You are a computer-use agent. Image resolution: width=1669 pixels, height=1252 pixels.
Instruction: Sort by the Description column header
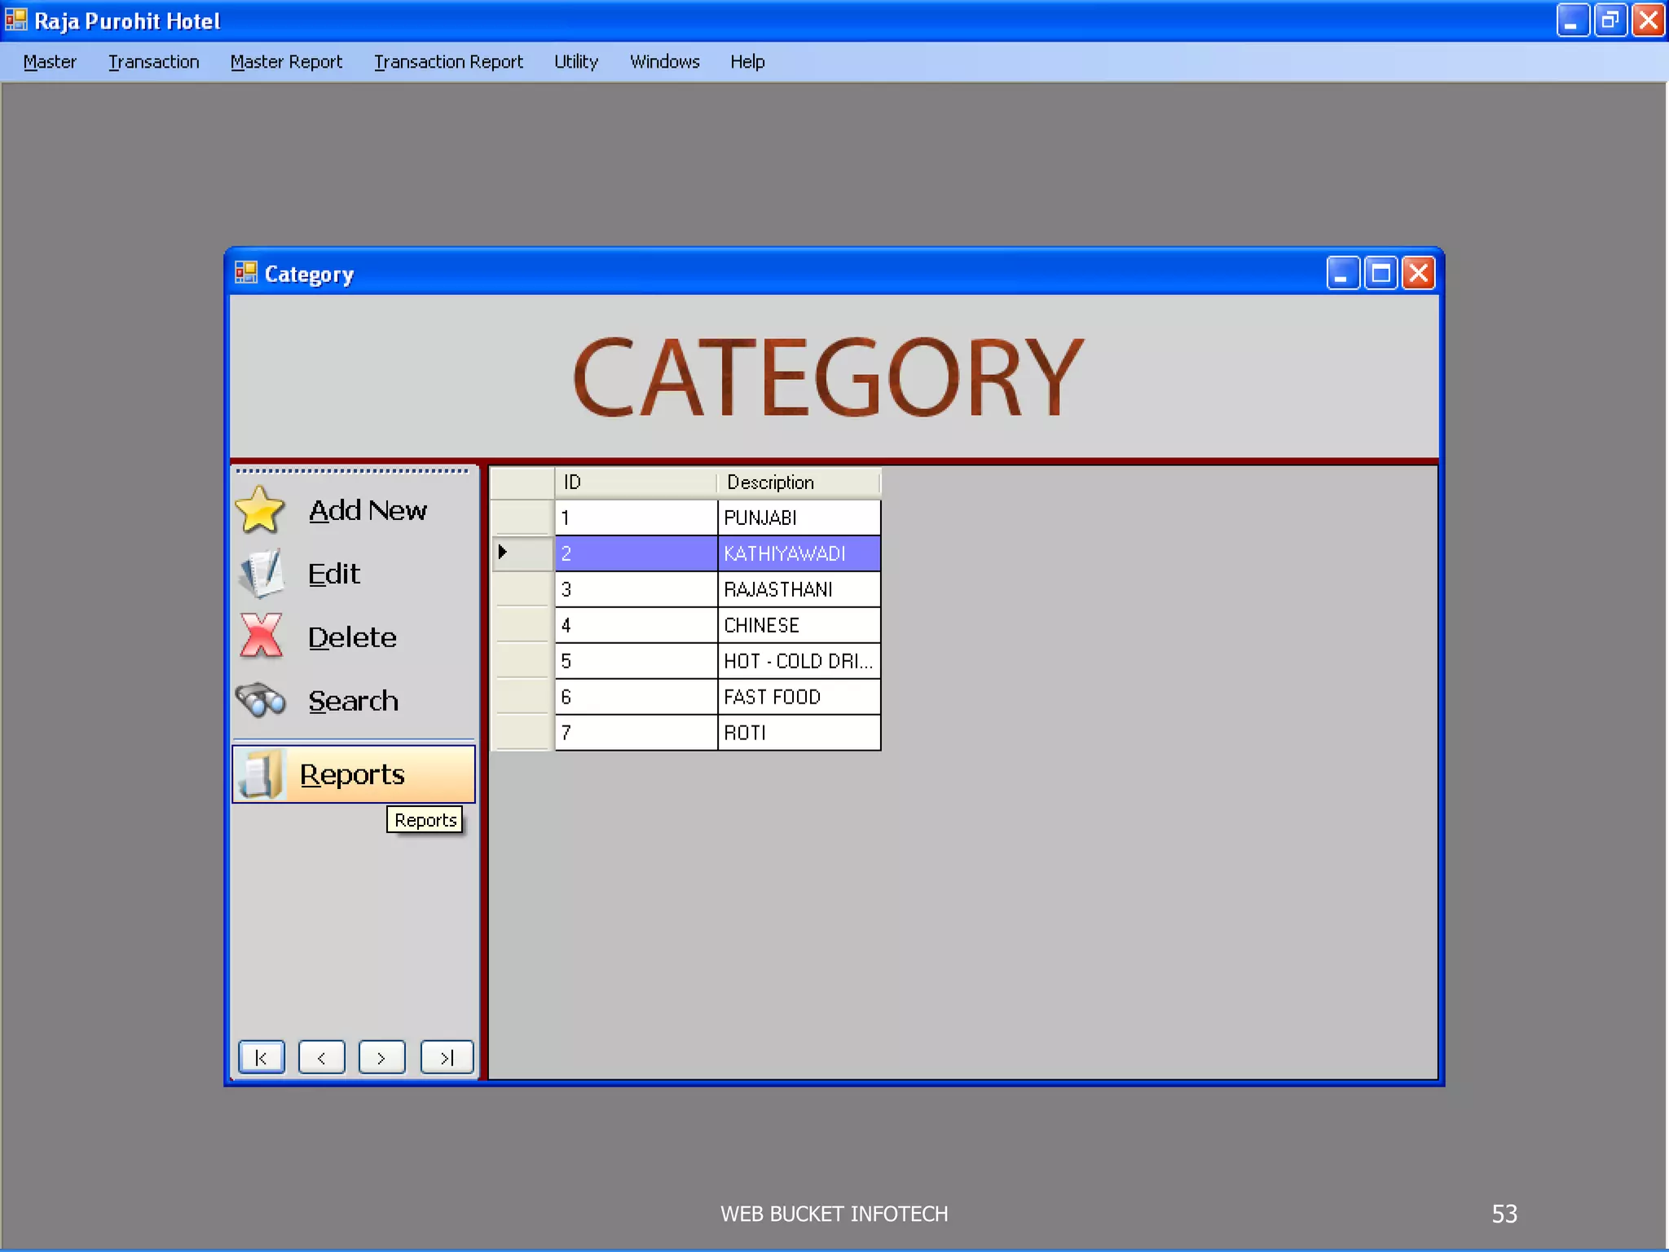[799, 483]
